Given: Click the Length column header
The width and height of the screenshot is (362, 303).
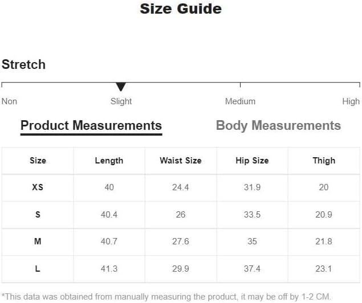Looking at the screenshot, I should [x=109, y=161].
